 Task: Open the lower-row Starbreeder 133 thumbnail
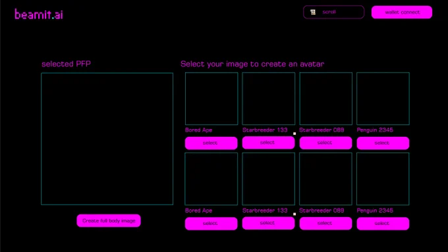269,179
